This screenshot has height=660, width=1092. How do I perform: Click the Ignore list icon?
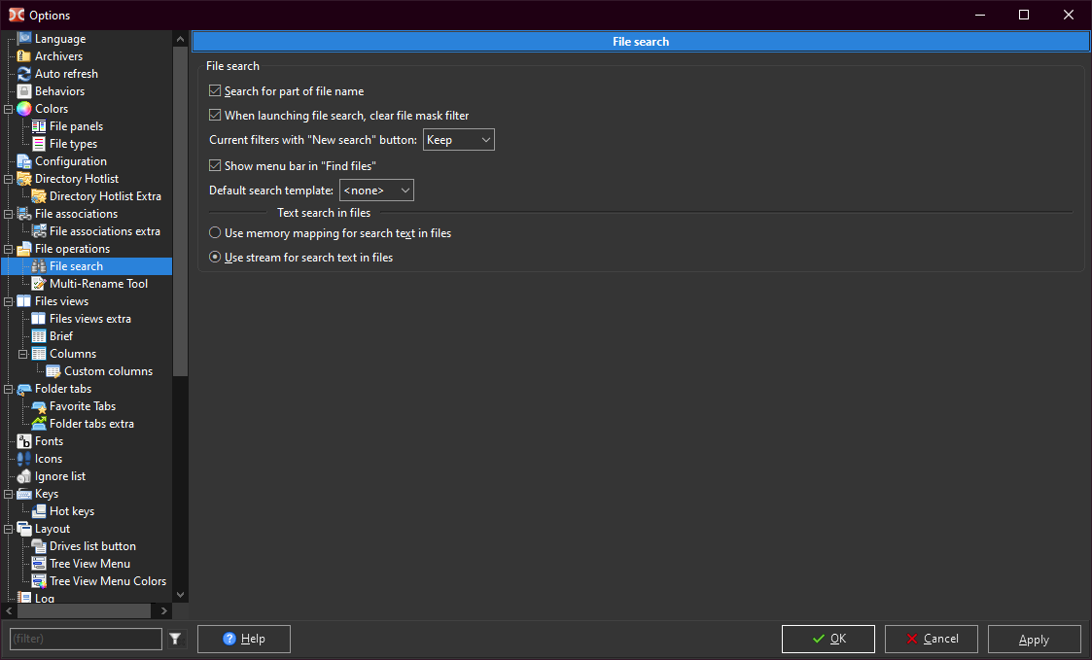(x=24, y=476)
